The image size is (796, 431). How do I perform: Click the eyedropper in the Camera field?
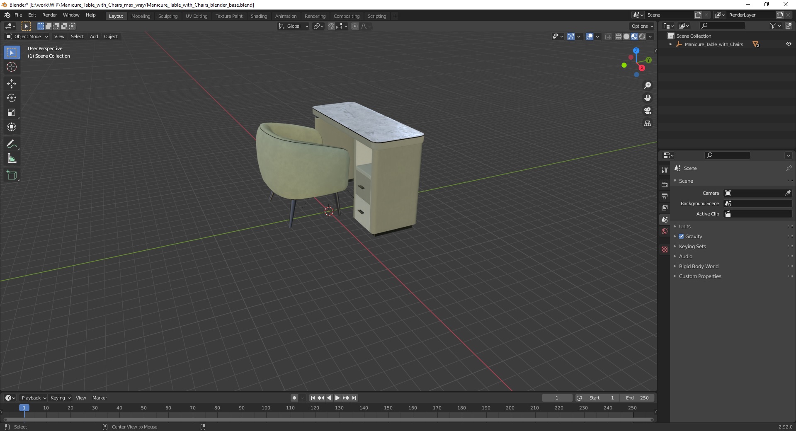(787, 193)
